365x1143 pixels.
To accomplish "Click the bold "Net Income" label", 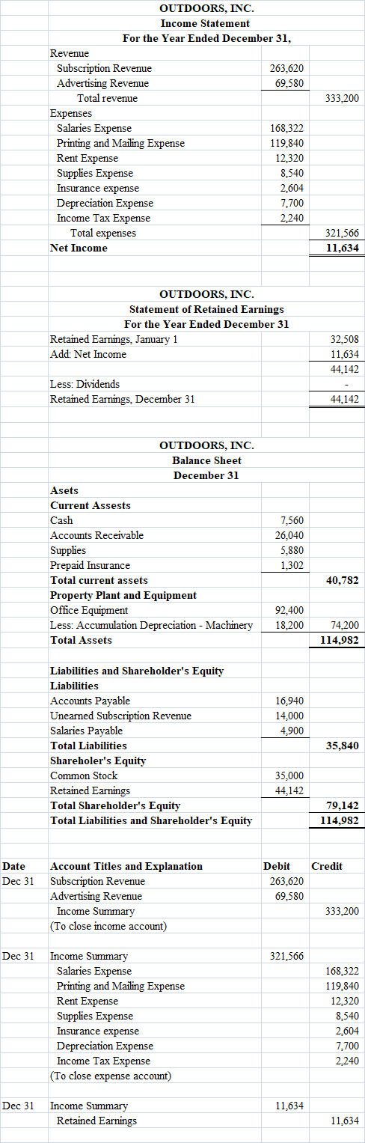I will pos(79,248).
